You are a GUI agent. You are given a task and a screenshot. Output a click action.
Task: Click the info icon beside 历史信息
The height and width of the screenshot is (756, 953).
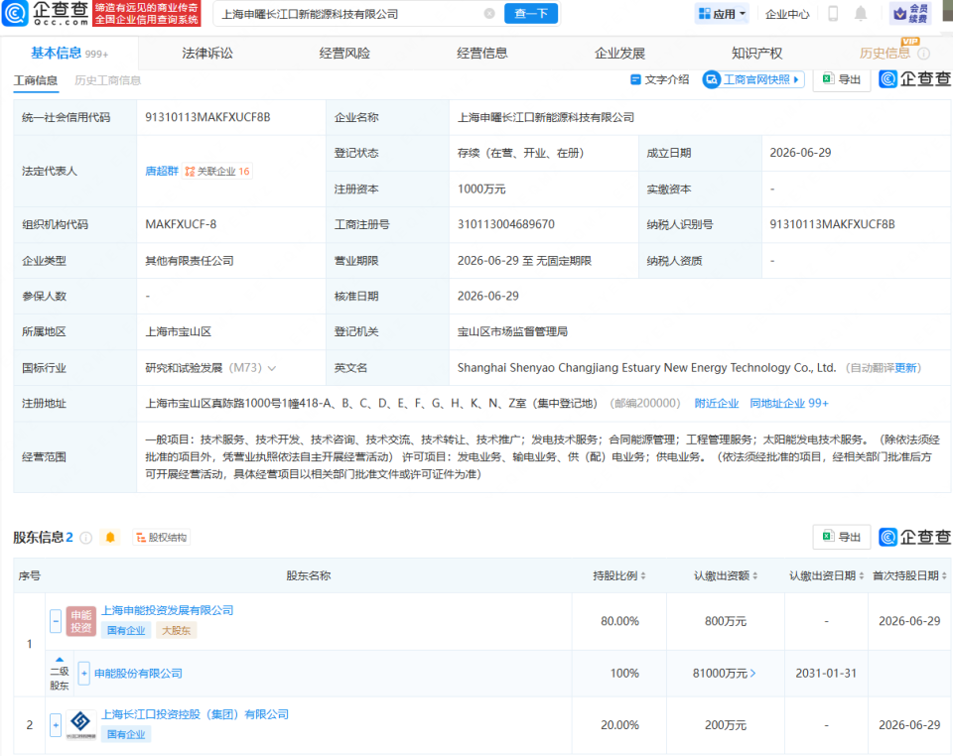coord(924,54)
